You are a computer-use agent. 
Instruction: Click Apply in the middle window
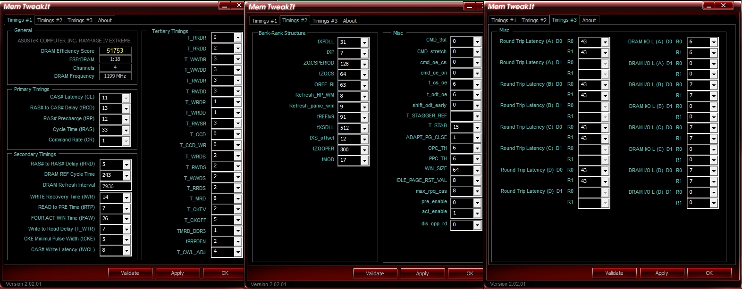click(422, 273)
